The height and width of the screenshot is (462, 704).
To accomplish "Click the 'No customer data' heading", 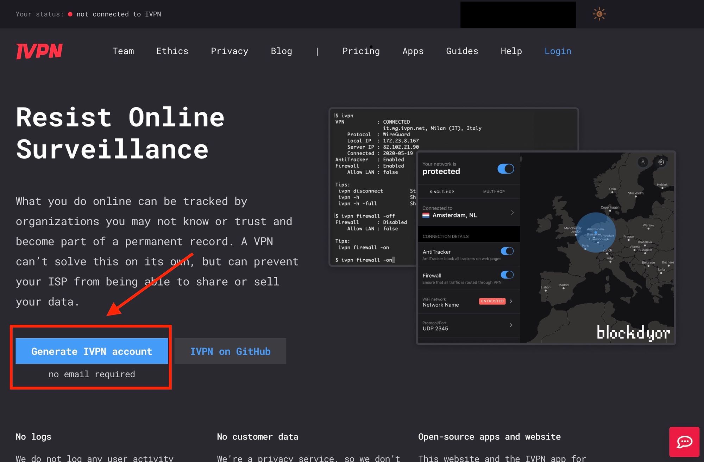I will [257, 437].
